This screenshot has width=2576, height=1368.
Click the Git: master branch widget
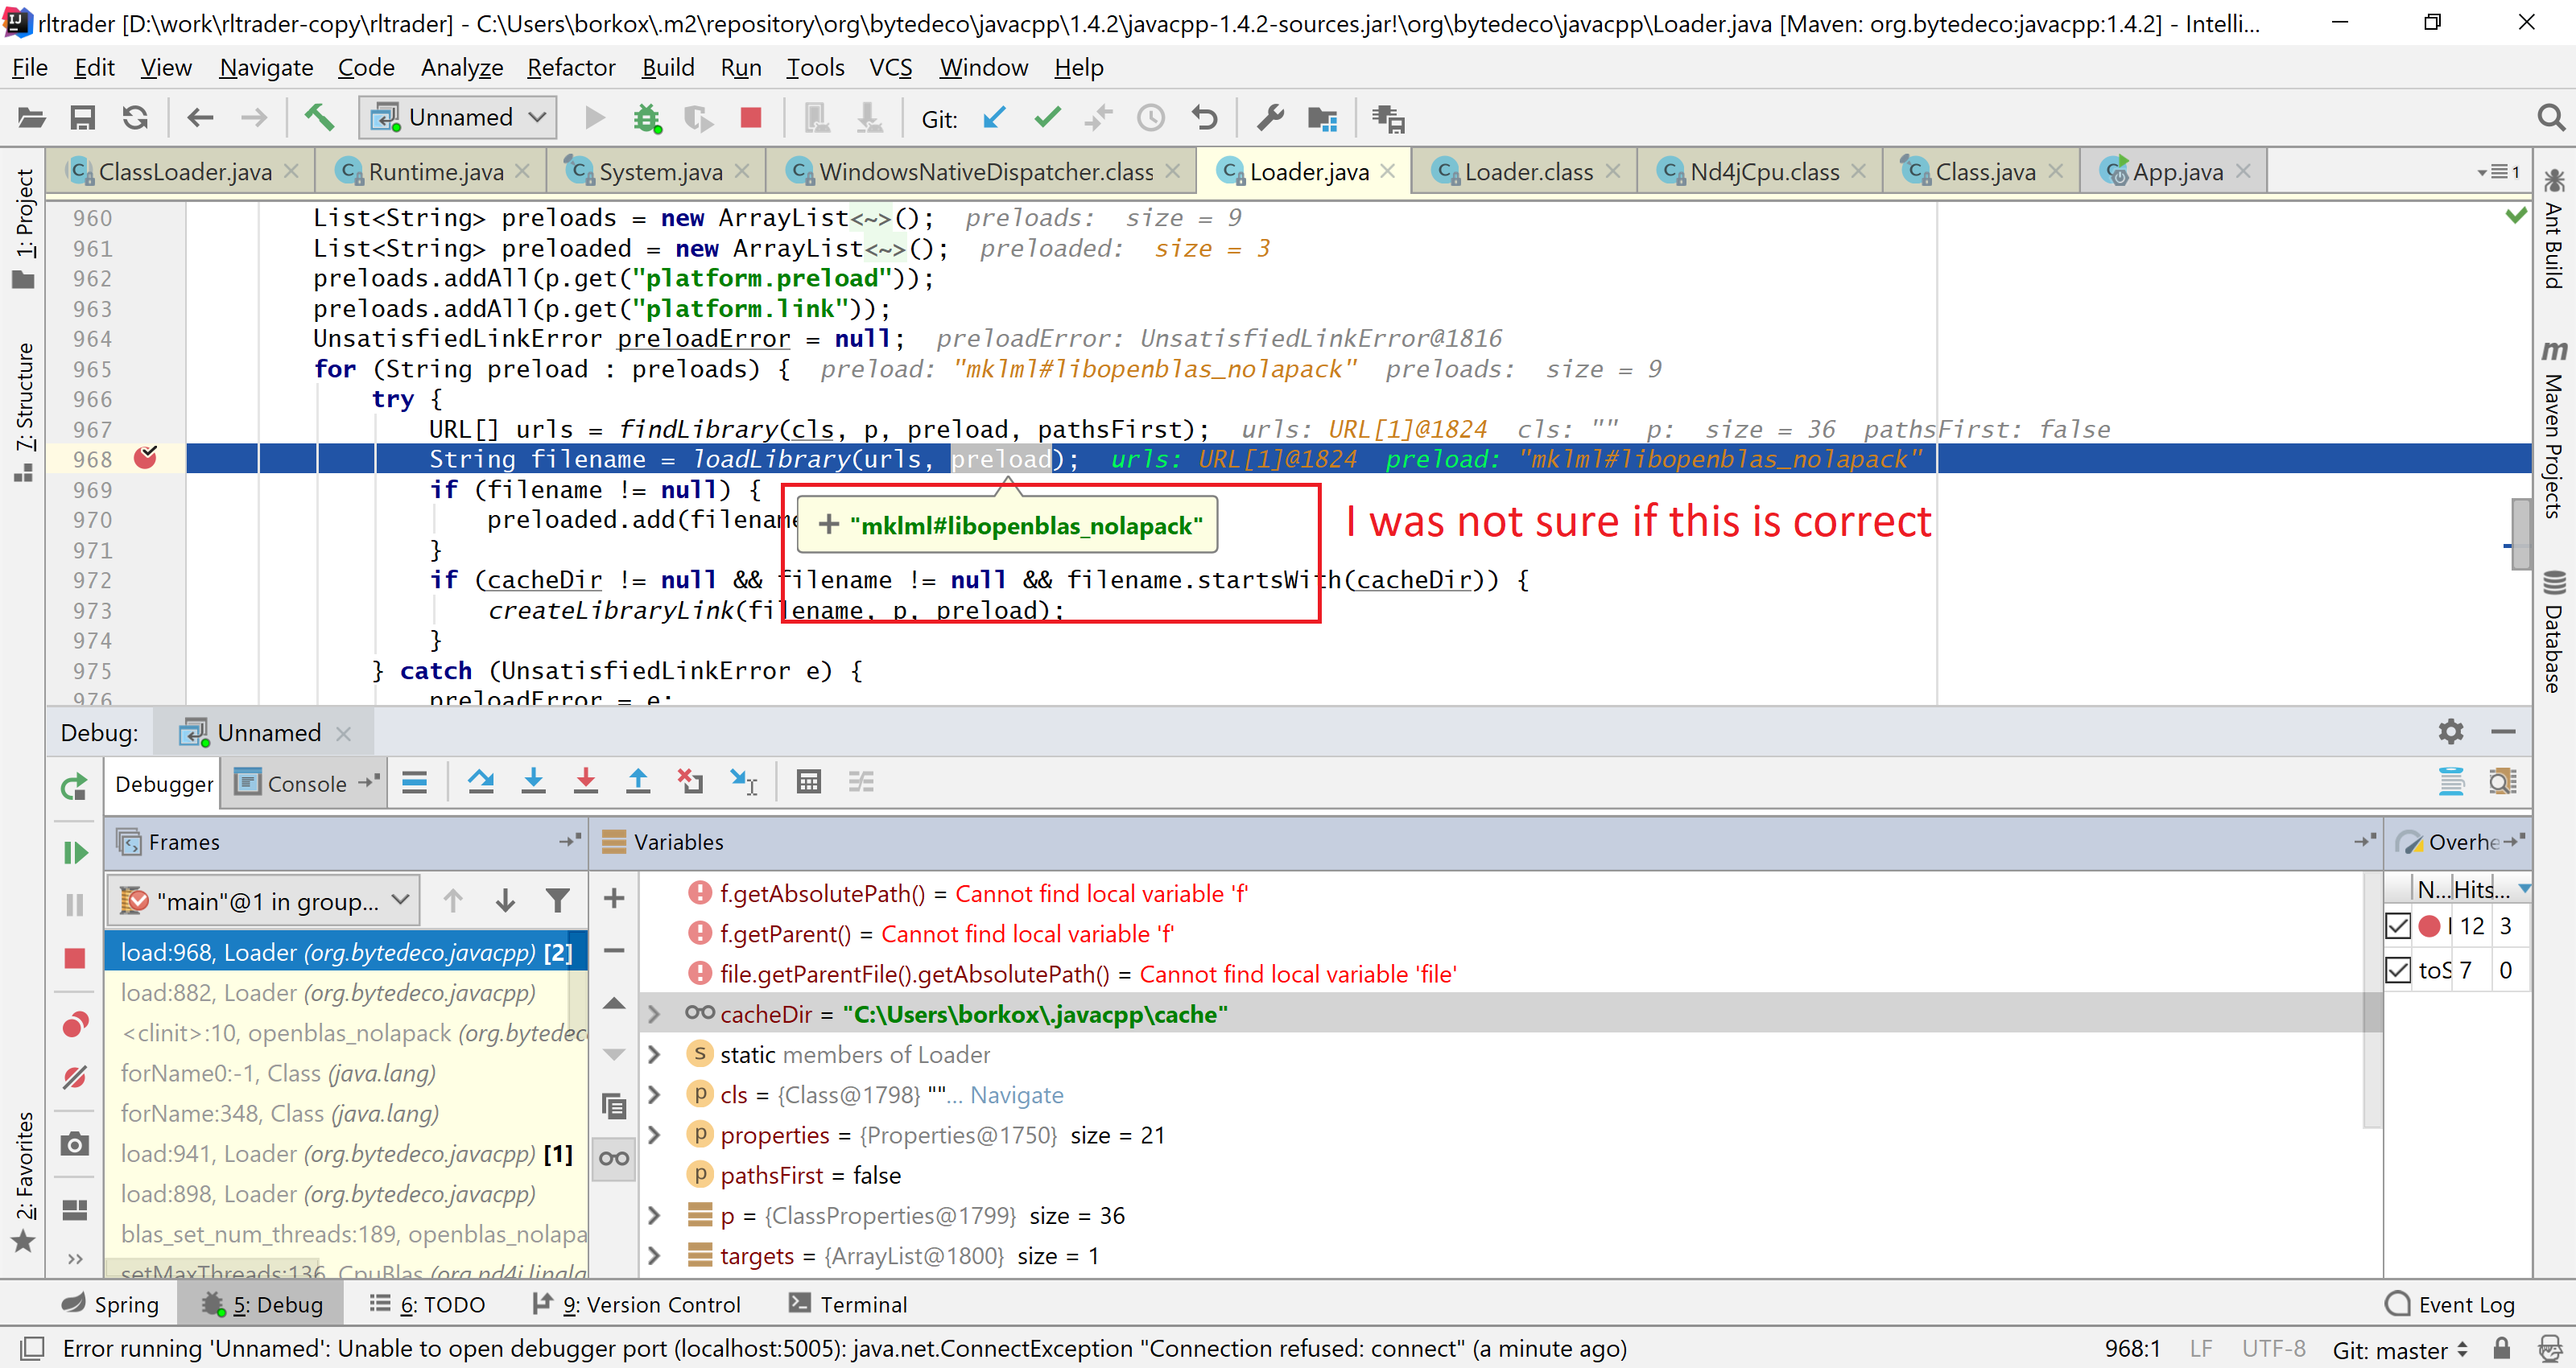(2399, 1350)
